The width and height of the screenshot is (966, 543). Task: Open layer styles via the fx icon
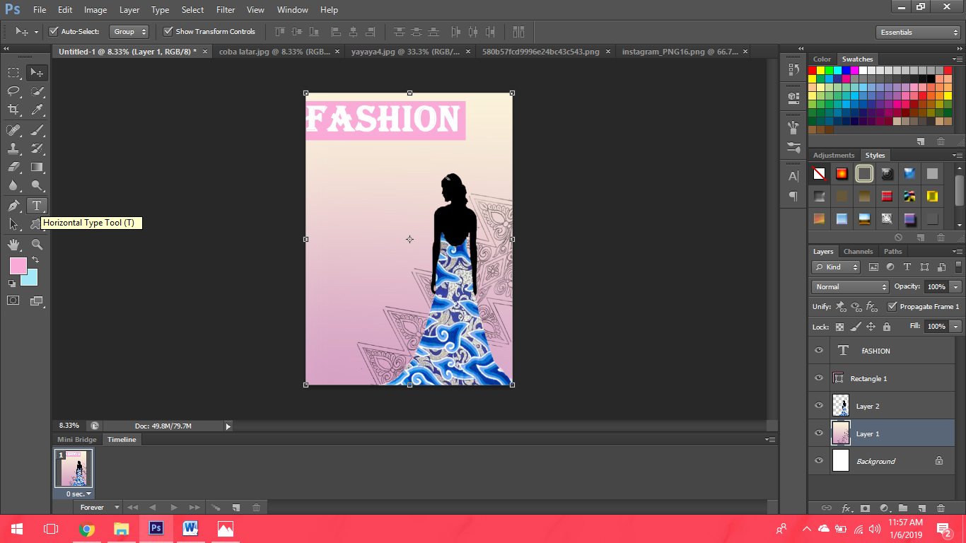tap(846, 508)
